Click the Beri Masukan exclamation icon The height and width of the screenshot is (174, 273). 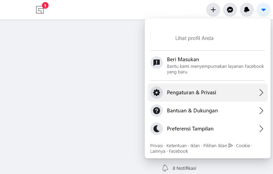tap(157, 63)
